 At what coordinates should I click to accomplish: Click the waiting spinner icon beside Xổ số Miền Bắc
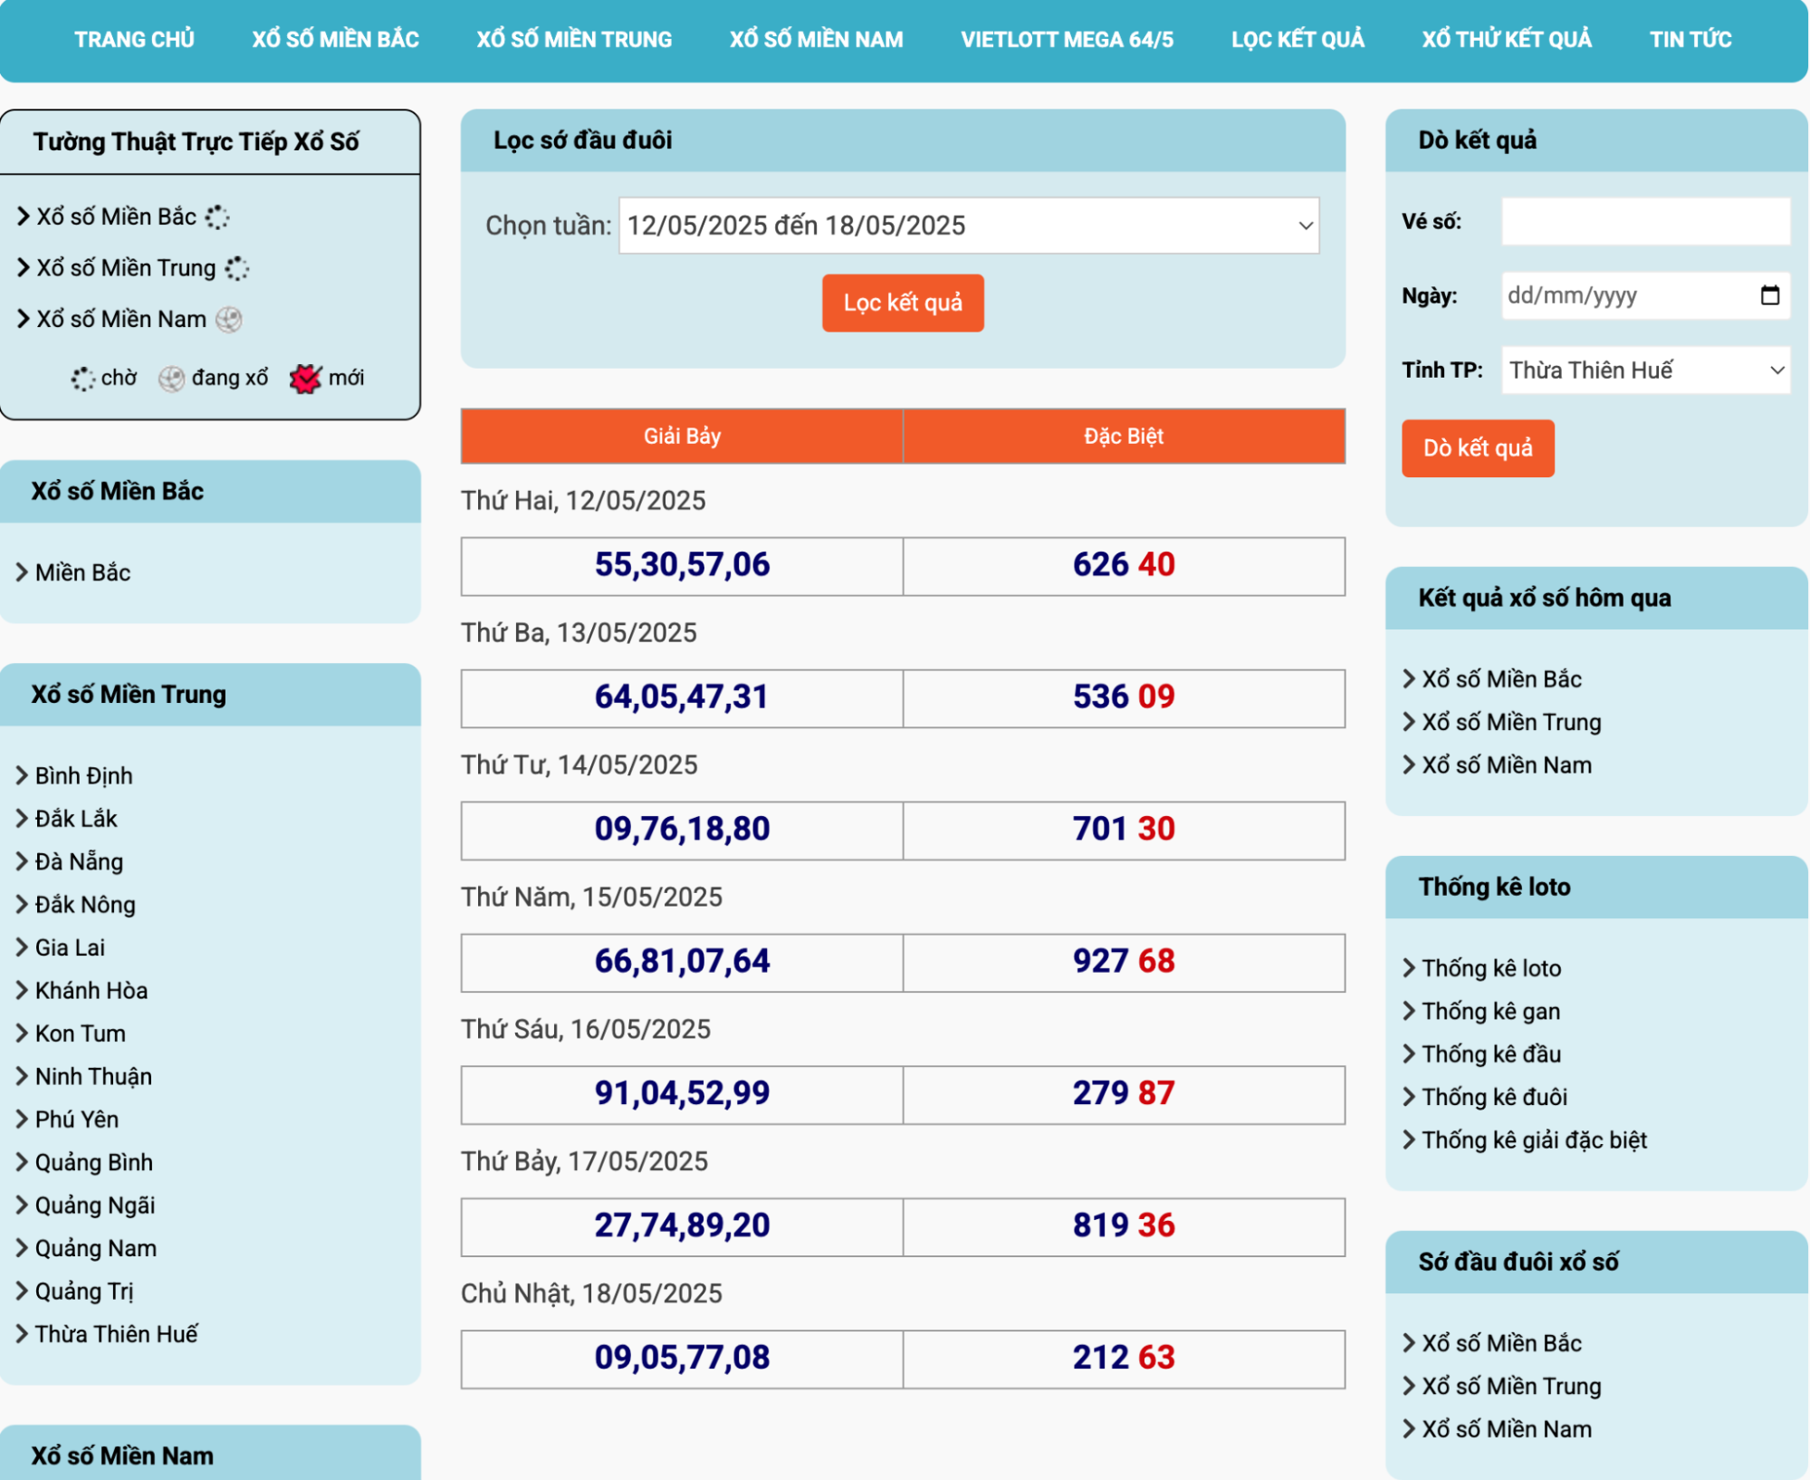[x=217, y=217]
